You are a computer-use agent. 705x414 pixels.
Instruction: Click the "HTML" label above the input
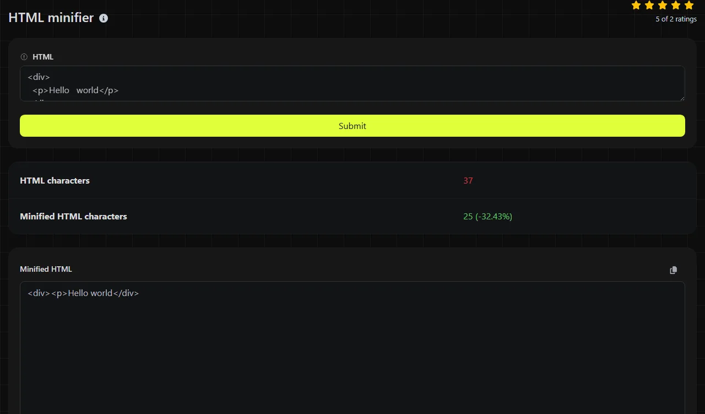pos(43,57)
